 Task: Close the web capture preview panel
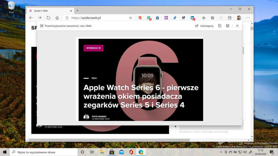point(237,26)
